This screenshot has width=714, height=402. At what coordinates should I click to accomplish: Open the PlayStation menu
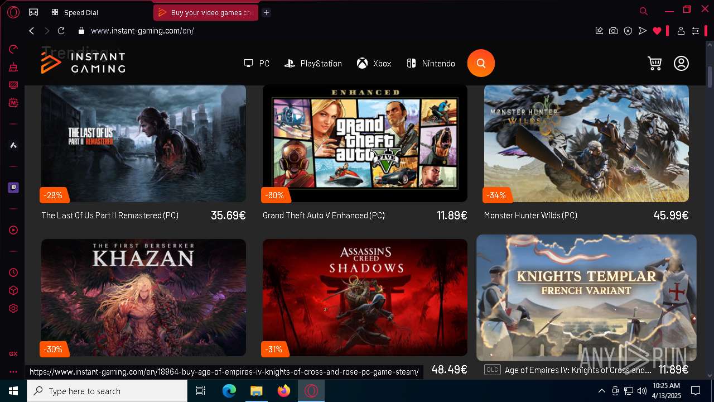pyautogui.click(x=313, y=64)
